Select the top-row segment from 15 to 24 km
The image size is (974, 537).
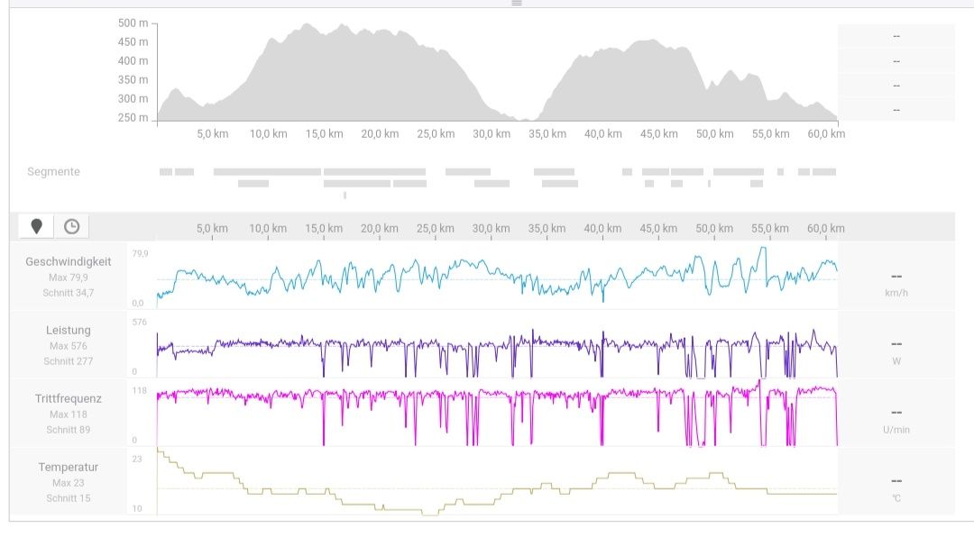point(374,171)
